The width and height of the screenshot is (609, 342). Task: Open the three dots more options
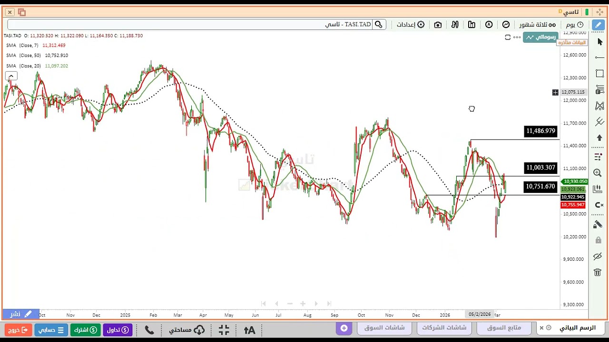(517, 37)
